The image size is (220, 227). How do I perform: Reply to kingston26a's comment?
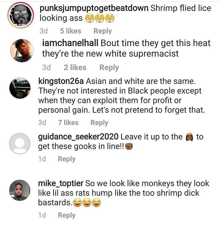tap(99, 123)
